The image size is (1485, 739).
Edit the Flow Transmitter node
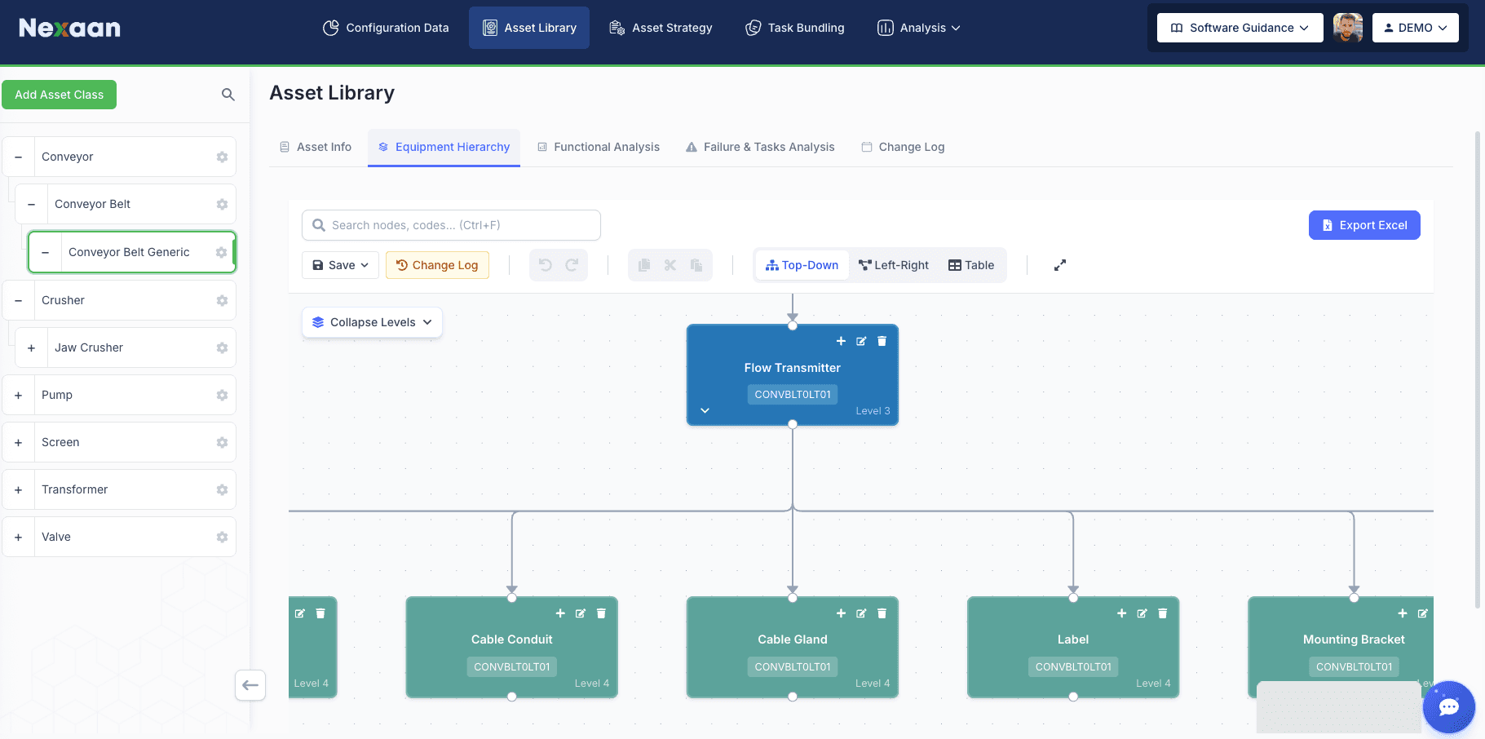861,341
